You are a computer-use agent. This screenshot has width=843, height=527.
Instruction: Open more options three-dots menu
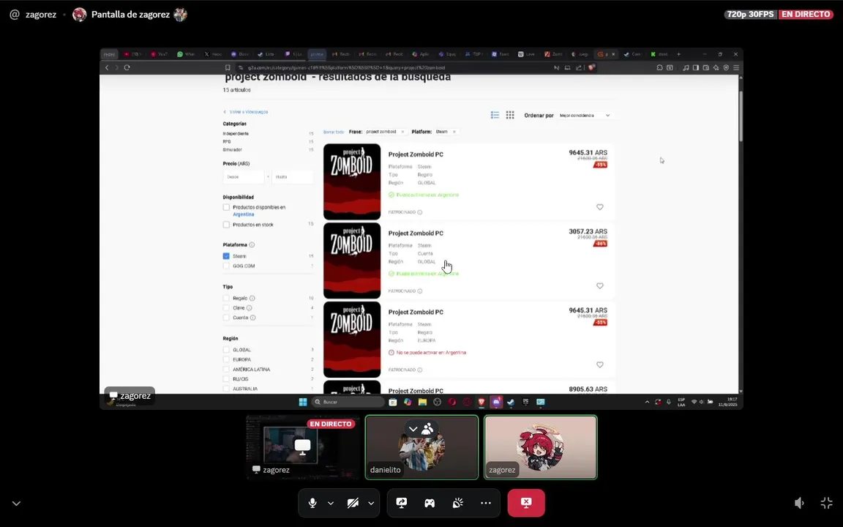[485, 503]
